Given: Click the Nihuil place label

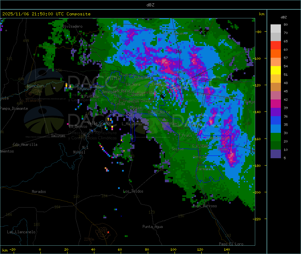Looking at the screenshot, I should [79, 152].
